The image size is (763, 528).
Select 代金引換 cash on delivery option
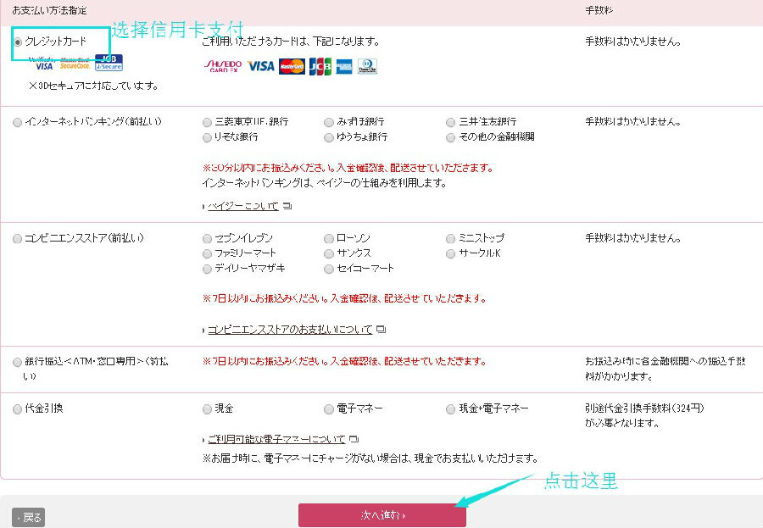click(19, 409)
